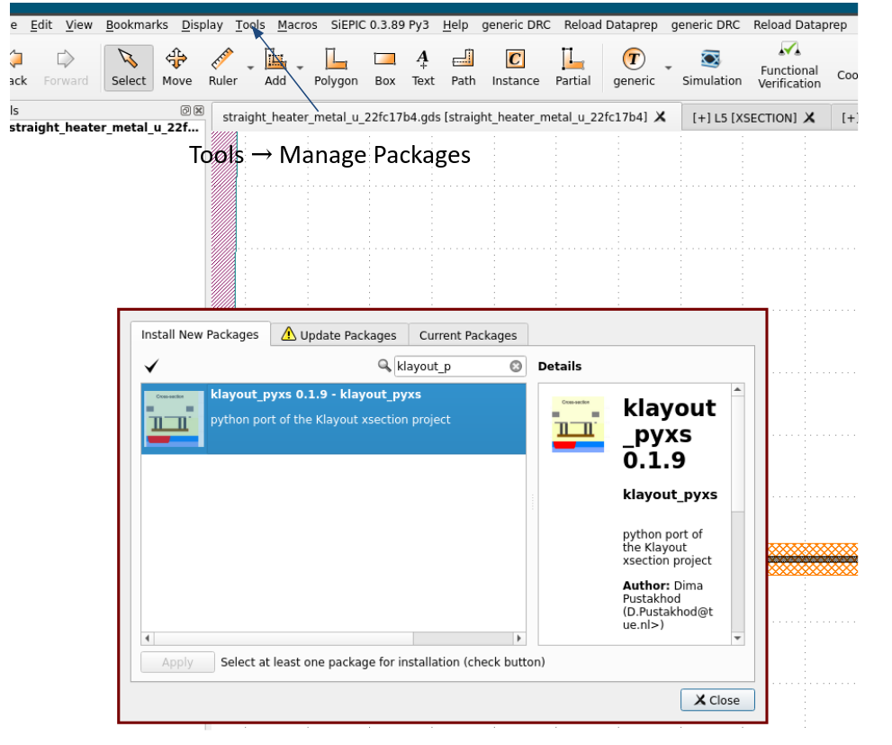Viewport: 892px width, 745px height.
Task: Clear the package search field
Action: point(516,366)
